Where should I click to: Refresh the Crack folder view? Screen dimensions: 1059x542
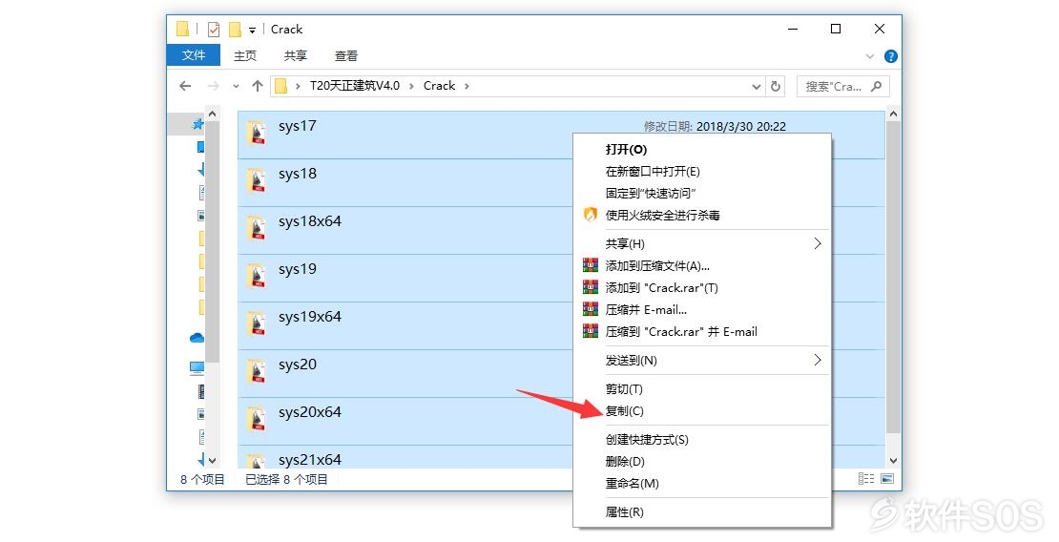pos(776,87)
